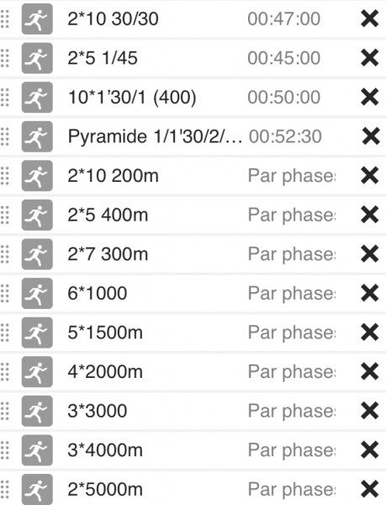
Task: Delete the 10*1'30/1 (400) workout
Action: pos(369,98)
